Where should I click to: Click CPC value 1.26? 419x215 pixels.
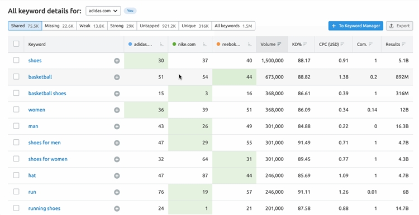point(344,192)
